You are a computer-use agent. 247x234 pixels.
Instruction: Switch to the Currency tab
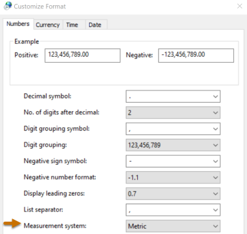click(x=48, y=25)
